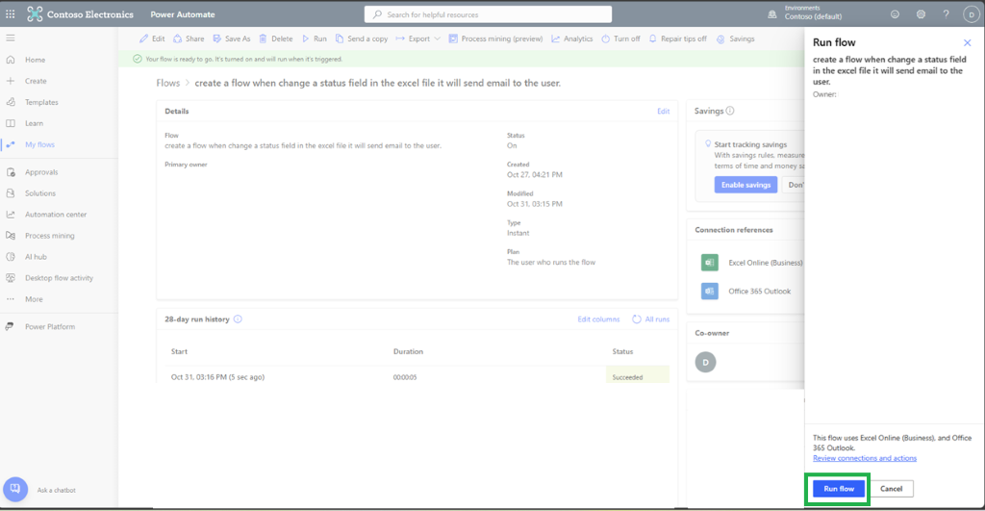985x511 pixels.
Task: Refresh with All runs link
Action: pyautogui.click(x=651, y=319)
